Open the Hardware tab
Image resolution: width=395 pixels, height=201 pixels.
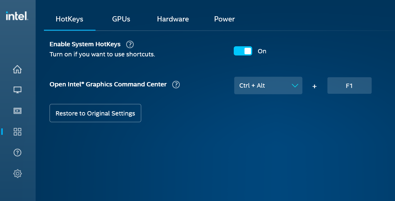173,19
